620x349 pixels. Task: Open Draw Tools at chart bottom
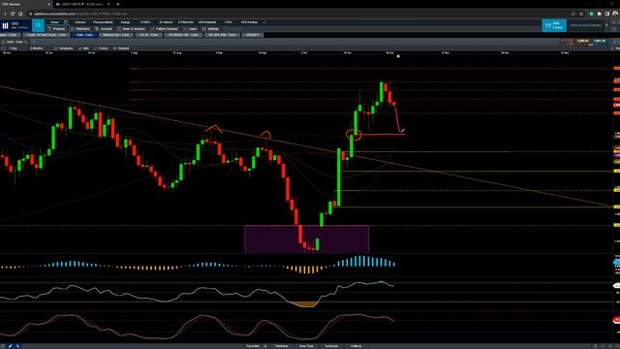(306, 346)
